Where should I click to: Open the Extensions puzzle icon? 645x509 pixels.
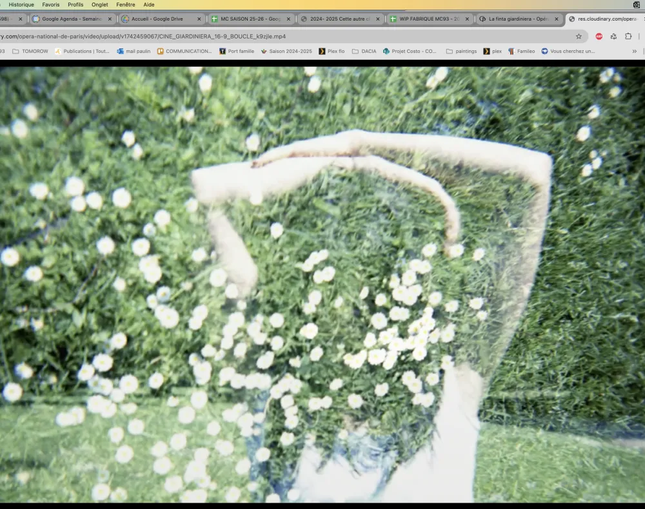[x=628, y=37]
